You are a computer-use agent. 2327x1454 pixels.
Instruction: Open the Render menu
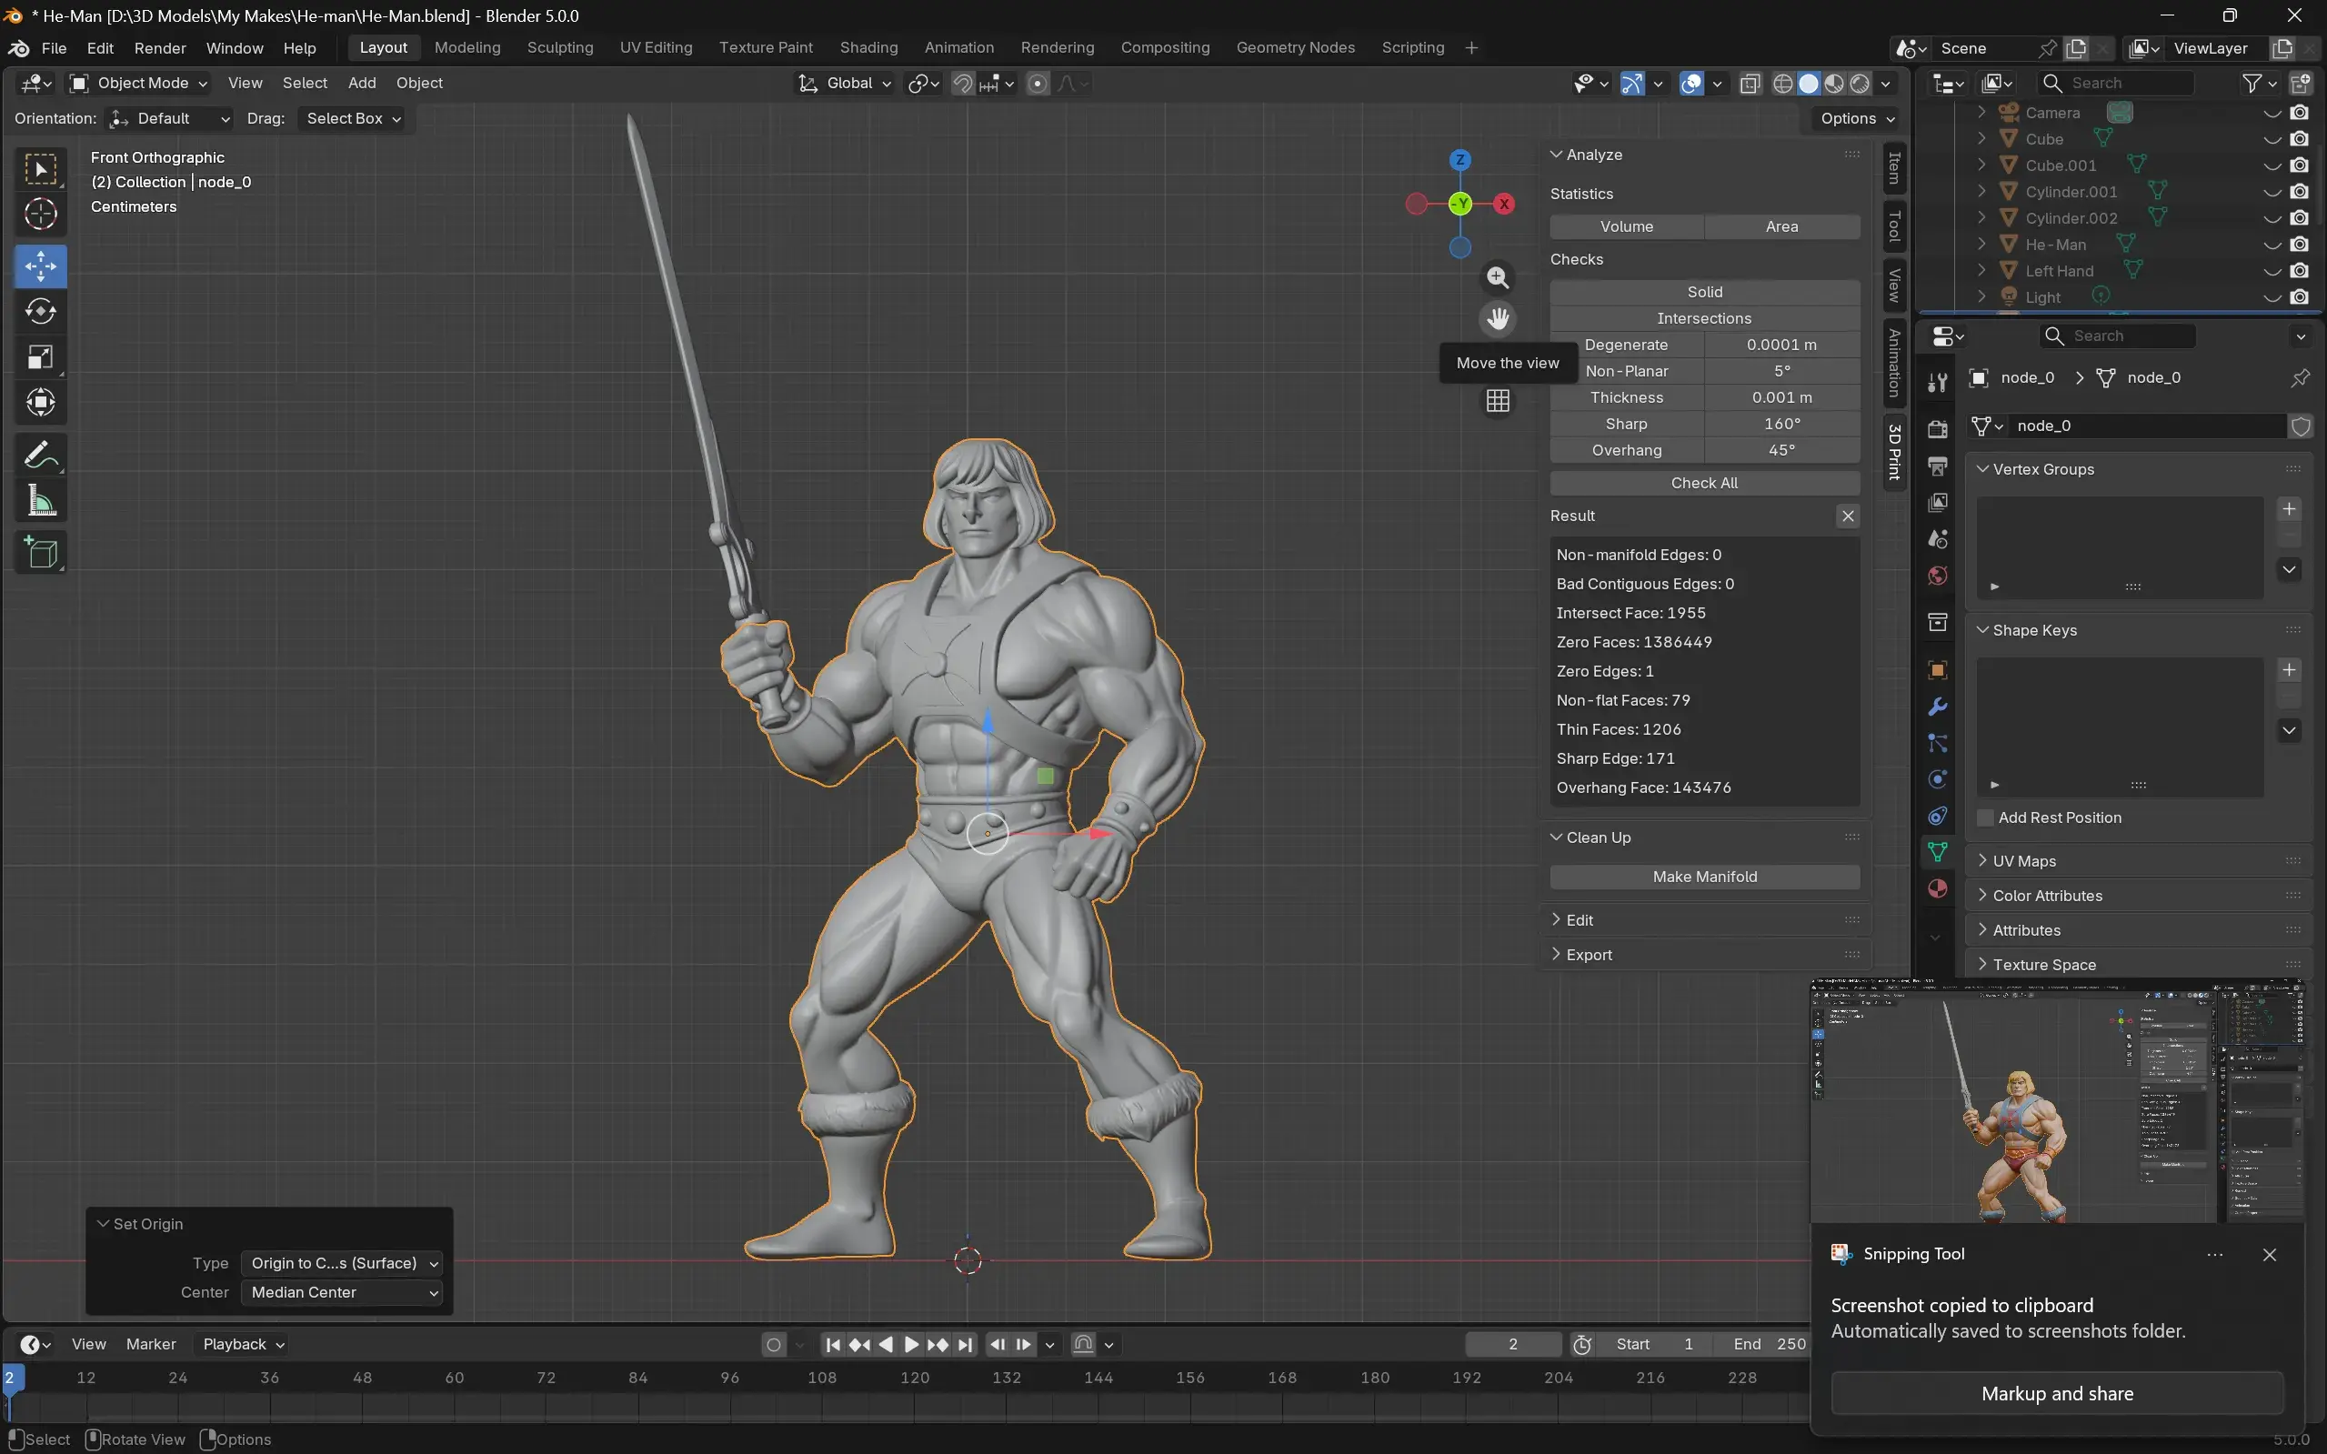160,48
